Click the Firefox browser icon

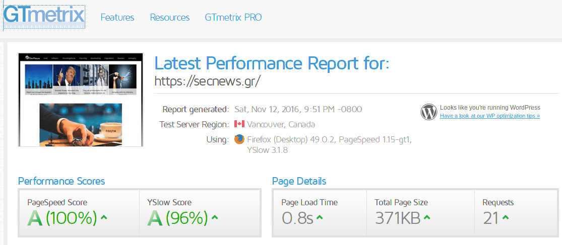[239, 139]
